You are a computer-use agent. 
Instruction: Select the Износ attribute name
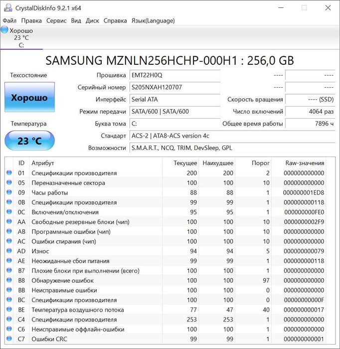(40, 251)
